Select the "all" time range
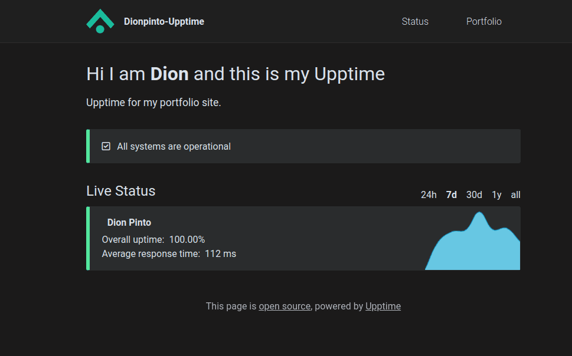This screenshot has width=572, height=356. [515, 195]
